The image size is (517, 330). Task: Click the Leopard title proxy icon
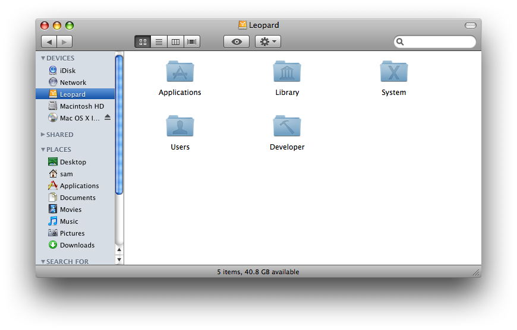pos(242,25)
